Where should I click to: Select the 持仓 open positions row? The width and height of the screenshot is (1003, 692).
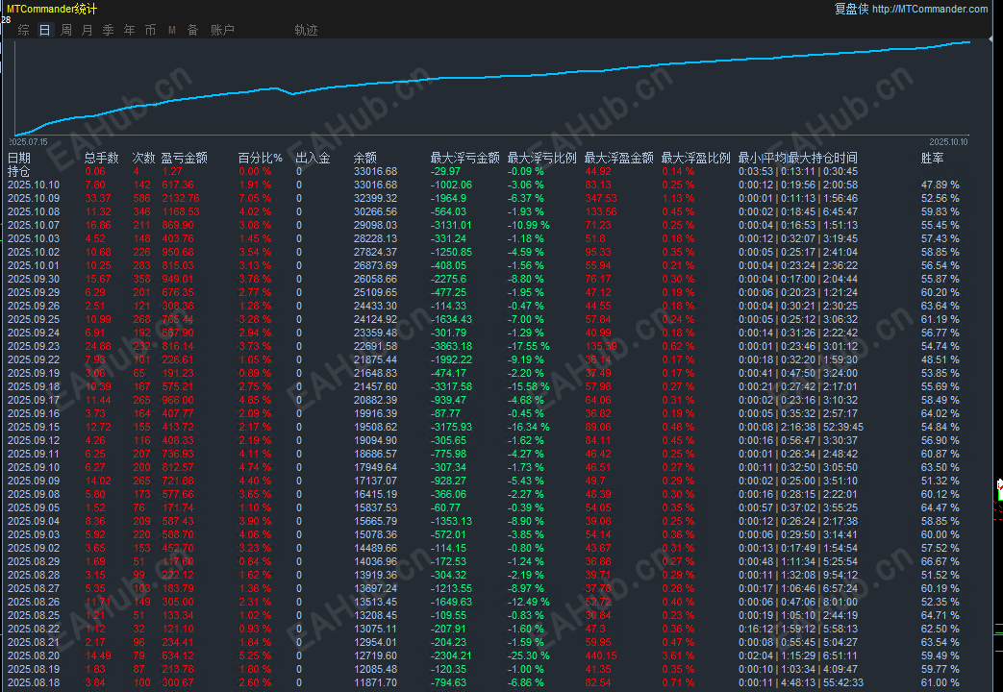[x=487, y=171]
